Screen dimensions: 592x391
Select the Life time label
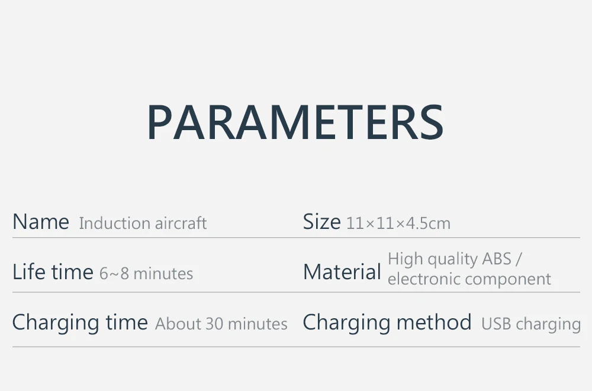53,272
